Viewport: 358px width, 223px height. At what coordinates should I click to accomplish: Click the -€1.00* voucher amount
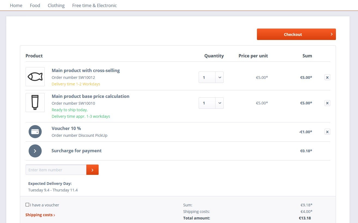click(305, 132)
